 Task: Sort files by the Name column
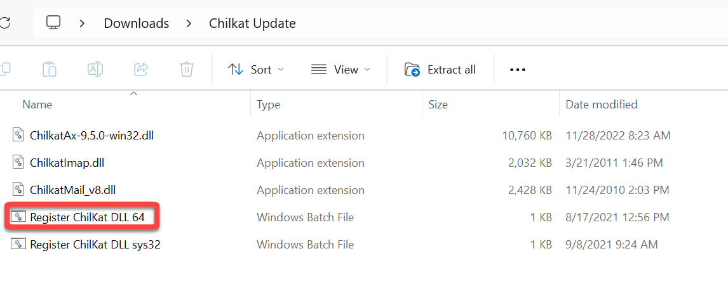click(x=37, y=105)
